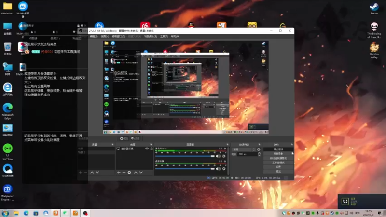The width and height of the screenshot is (386, 217).
Task: Move source down in sources list
Action: [141, 173]
